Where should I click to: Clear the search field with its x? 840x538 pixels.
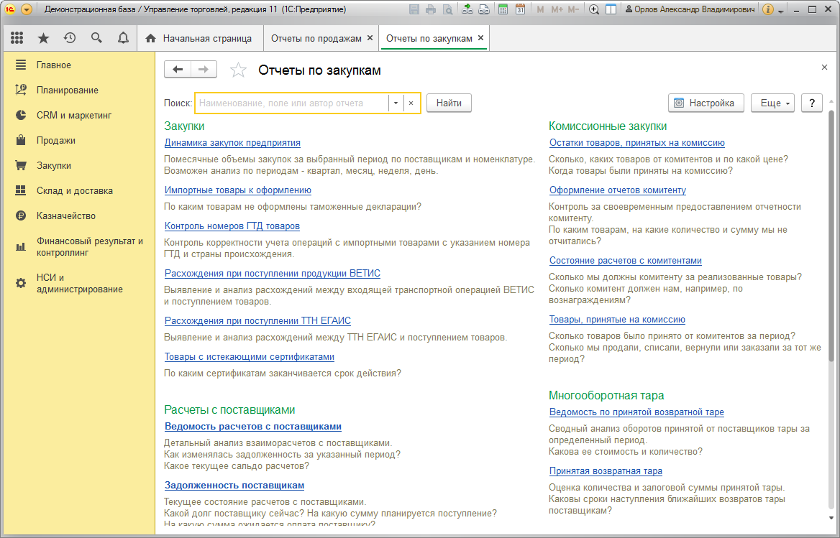411,103
